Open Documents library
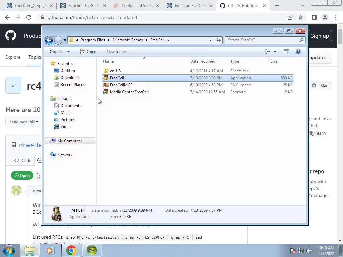Screen dimensions: 343x257 point(71,105)
